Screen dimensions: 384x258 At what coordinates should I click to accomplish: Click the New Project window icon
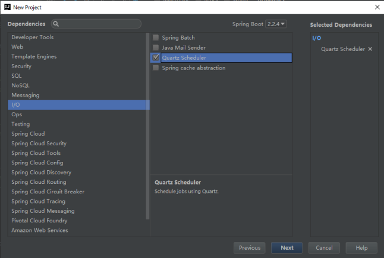coord(6,7)
